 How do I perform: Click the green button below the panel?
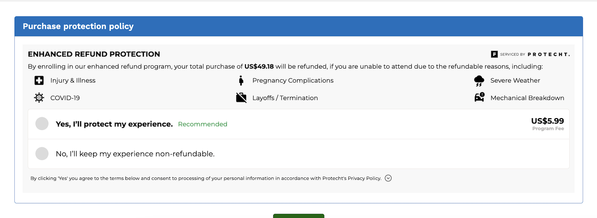[x=298, y=216]
